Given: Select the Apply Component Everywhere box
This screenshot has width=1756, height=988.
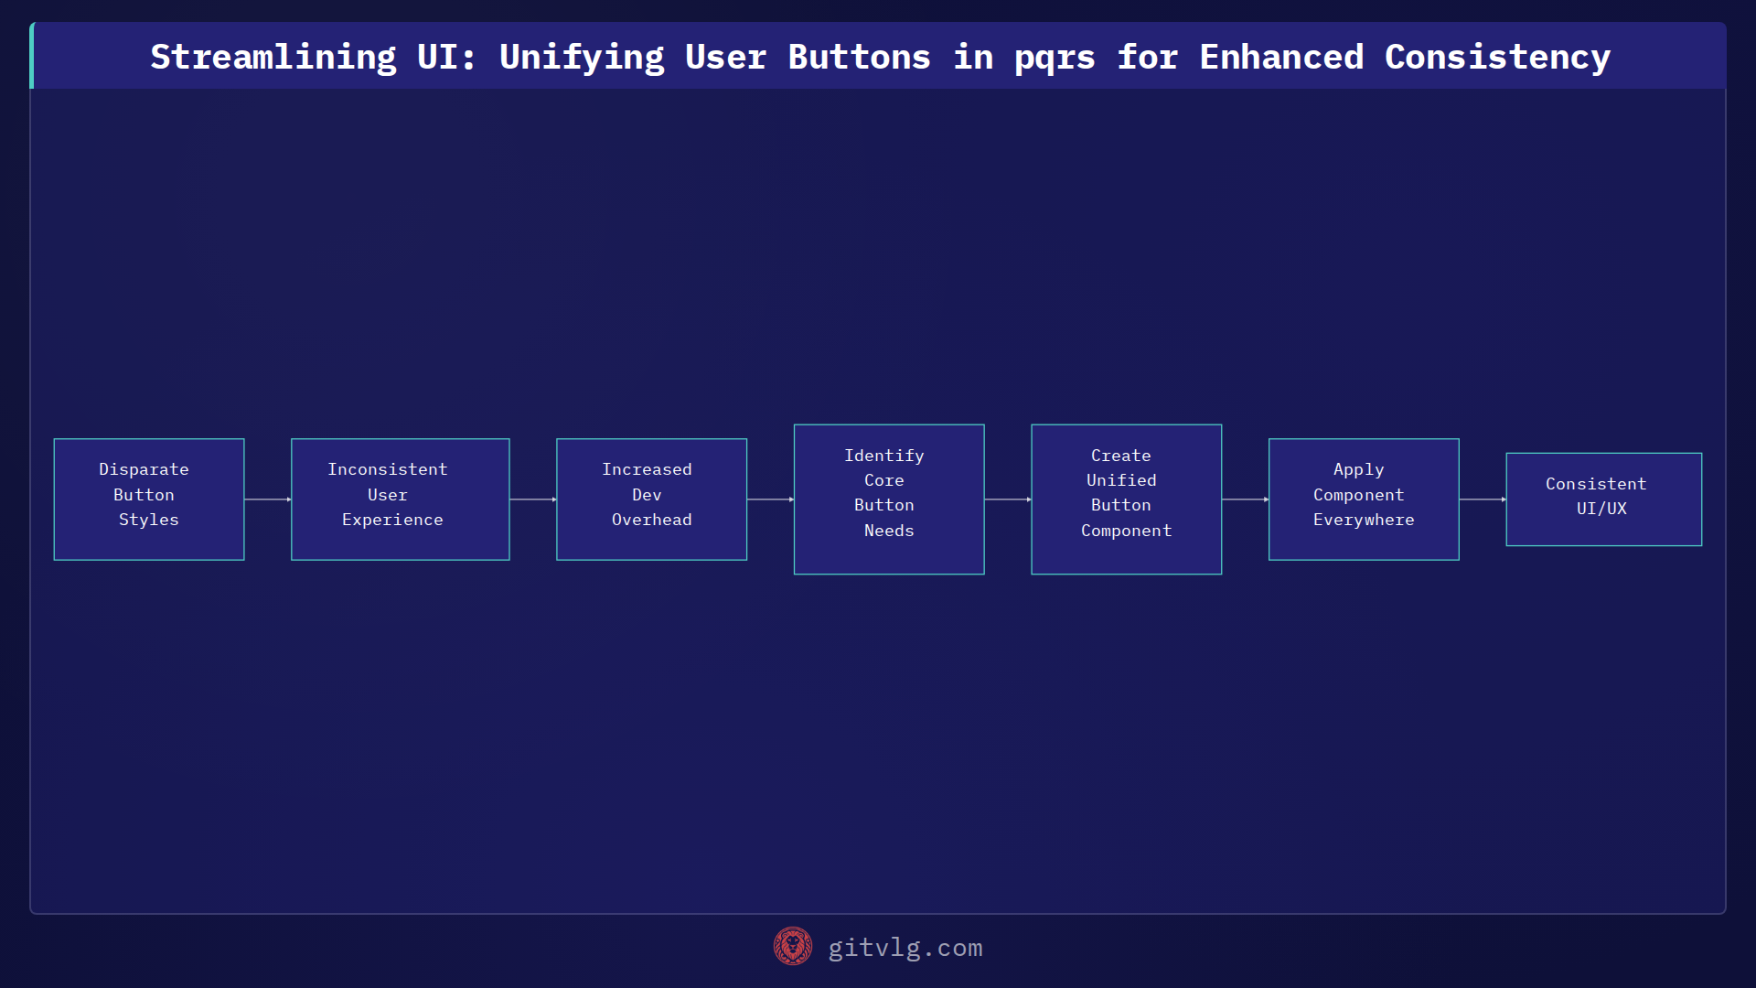Looking at the screenshot, I should point(1364,499).
